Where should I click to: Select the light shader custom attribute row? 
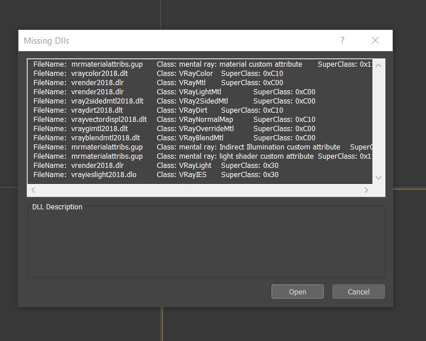pyautogui.click(x=200, y=156)
